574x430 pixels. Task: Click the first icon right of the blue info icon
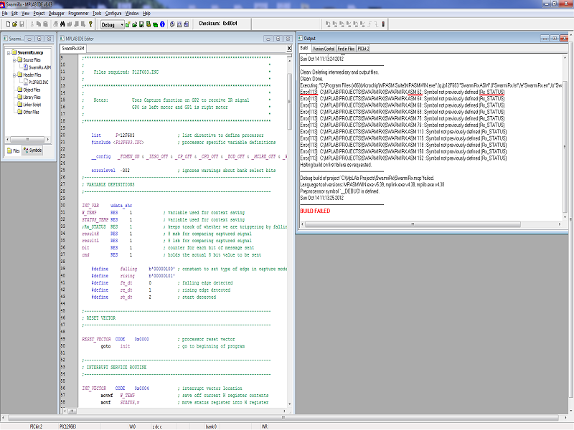click(172, 24)
